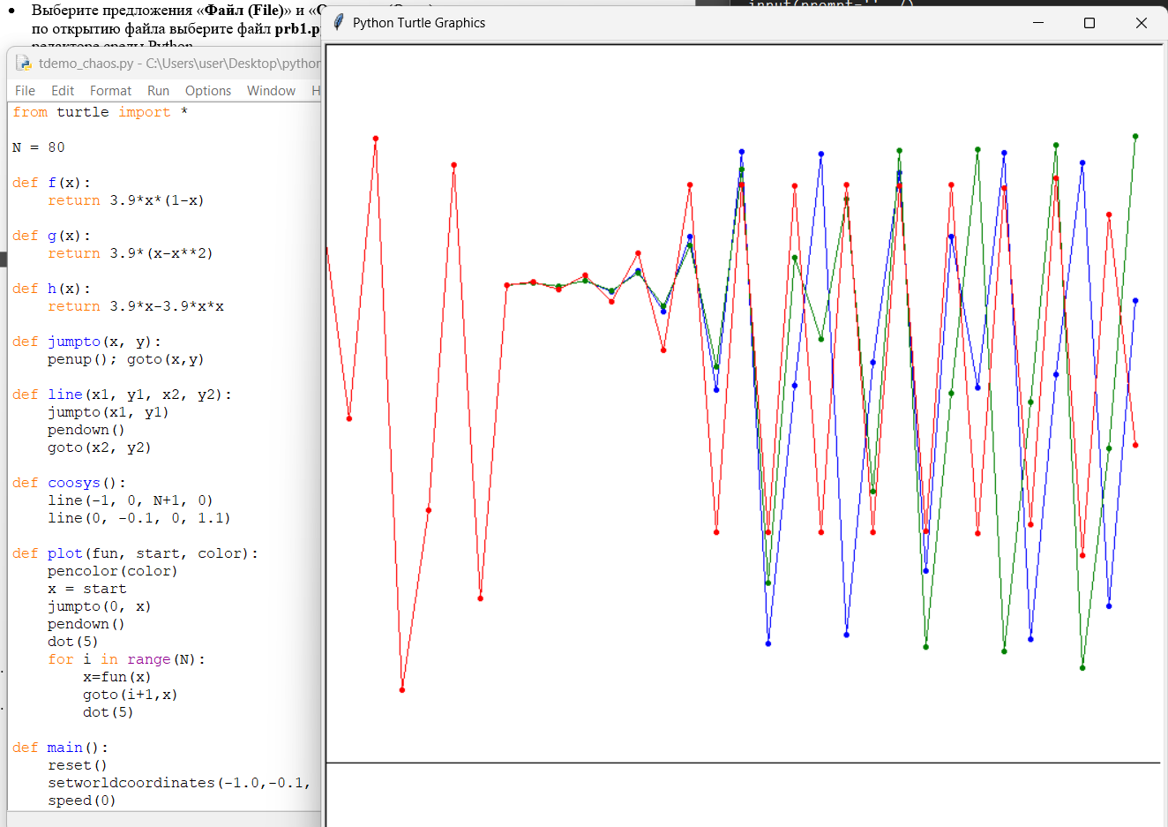This screenshot has height=827, width=1168.
Task: Open the Options menu
Action: [208, 91]
